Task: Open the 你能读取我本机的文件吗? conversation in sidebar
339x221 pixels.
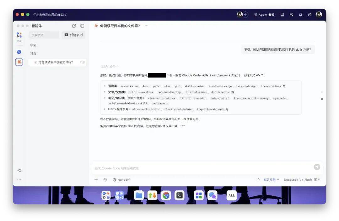Action: pos(57,62)
